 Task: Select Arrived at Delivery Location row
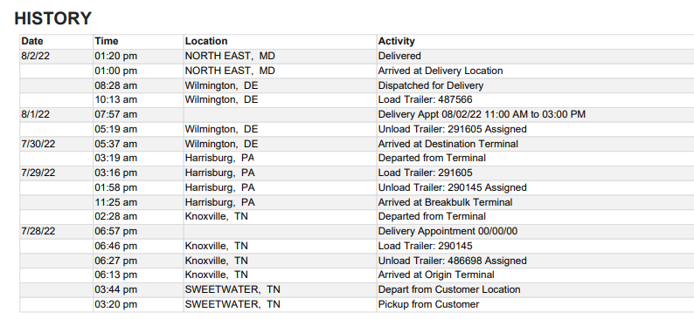tap(357, 71)
